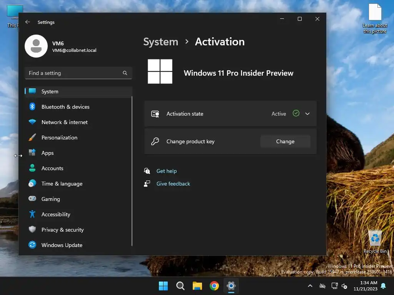Click the System monitor icon in sidebar
The width and height of the screenshot is (394, 295).
point(32,91)
